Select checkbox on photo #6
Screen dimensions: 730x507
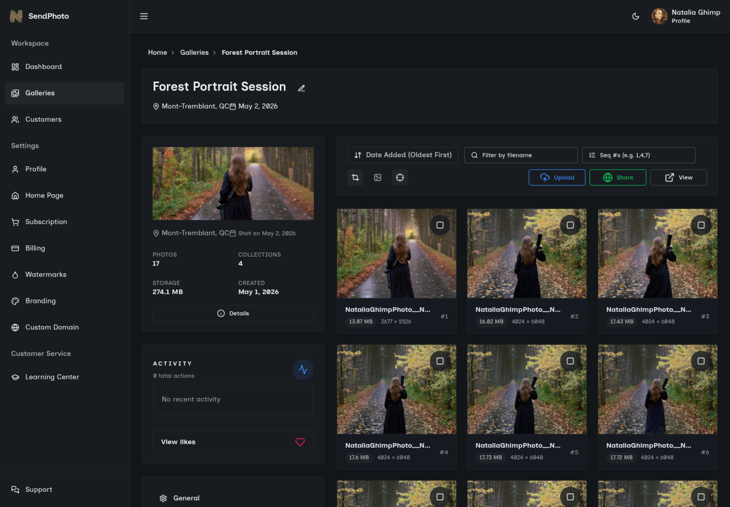pyautogui.click(x=701, y=361)
